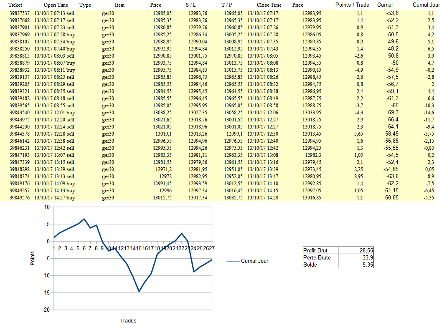Select ticket cell 39848298
Image resolution: width=442 pixels, height=330 pixels.
click(x=20, y=169)
